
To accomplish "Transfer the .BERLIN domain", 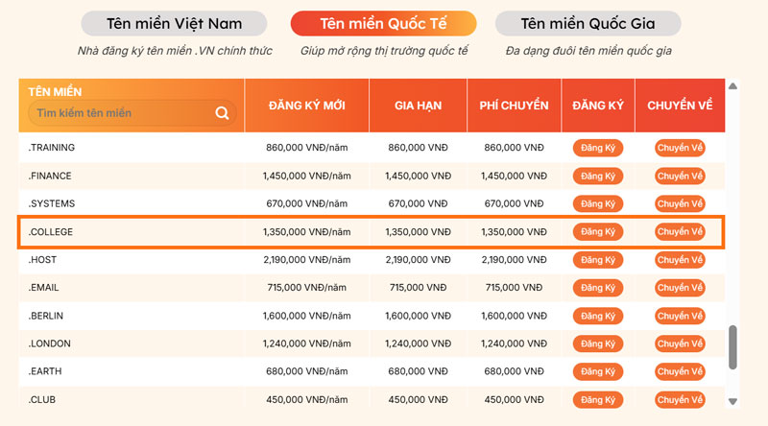I will click(x=680, y=316).
